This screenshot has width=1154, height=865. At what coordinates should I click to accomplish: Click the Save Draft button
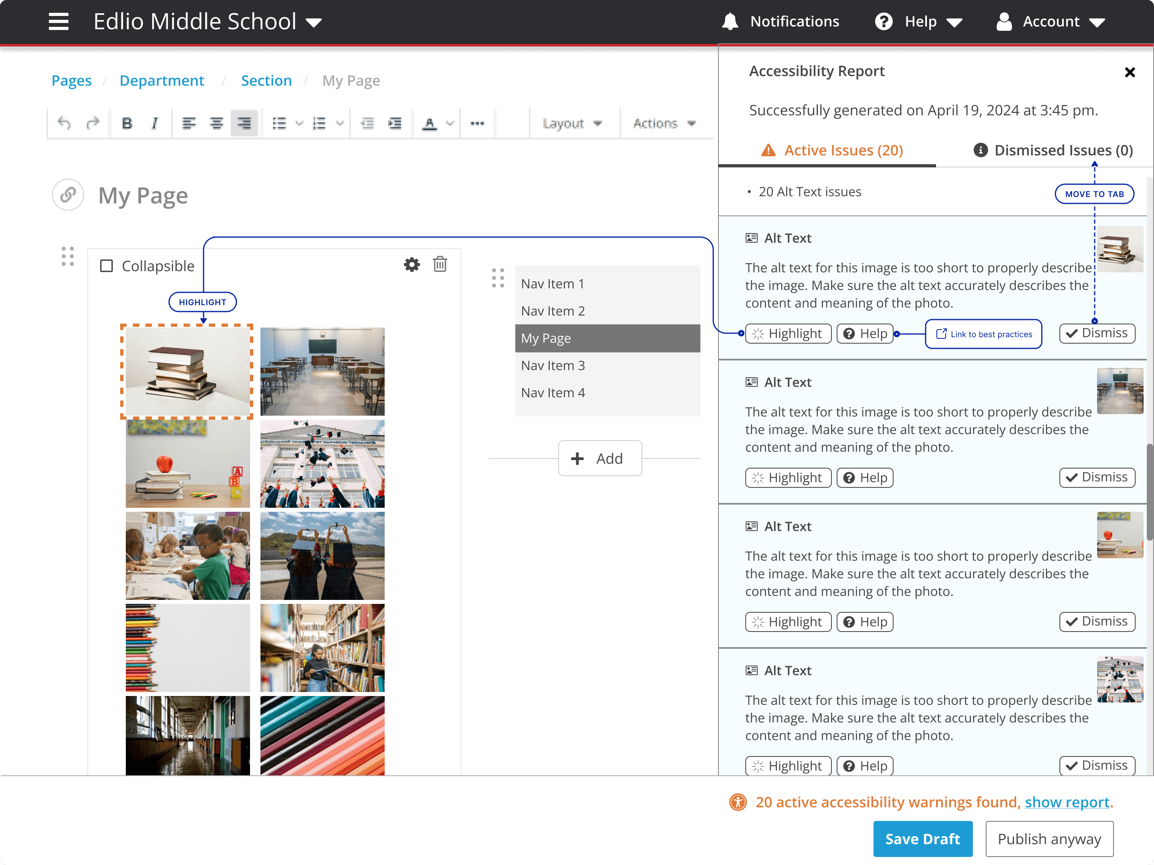pos(922,839)
